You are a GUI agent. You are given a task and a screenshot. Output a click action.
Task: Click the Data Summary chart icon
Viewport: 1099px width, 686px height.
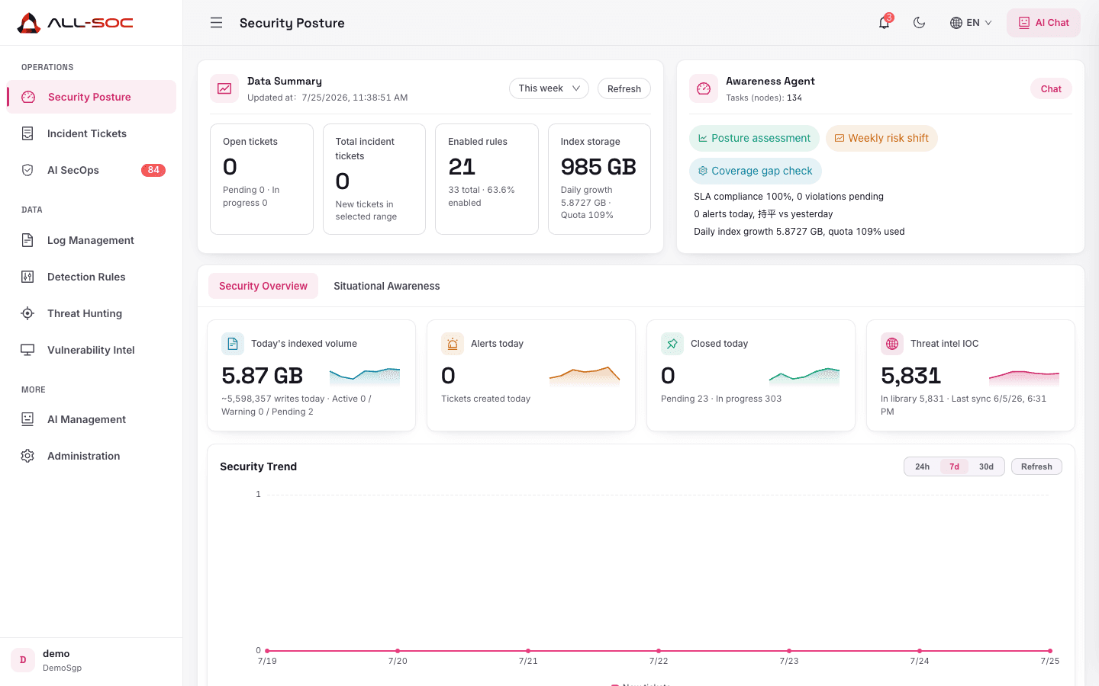tap(224, 88)
